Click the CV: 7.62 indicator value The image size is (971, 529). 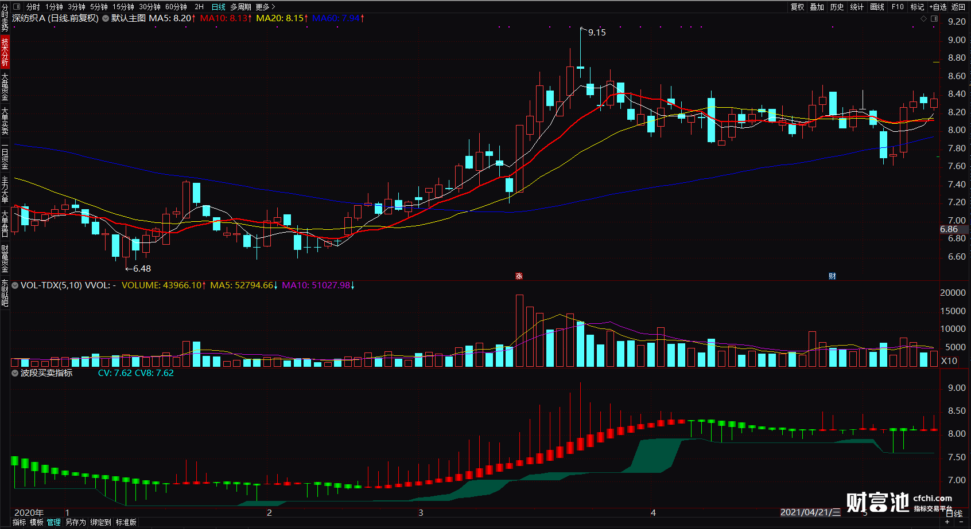[x=115, y=373]
